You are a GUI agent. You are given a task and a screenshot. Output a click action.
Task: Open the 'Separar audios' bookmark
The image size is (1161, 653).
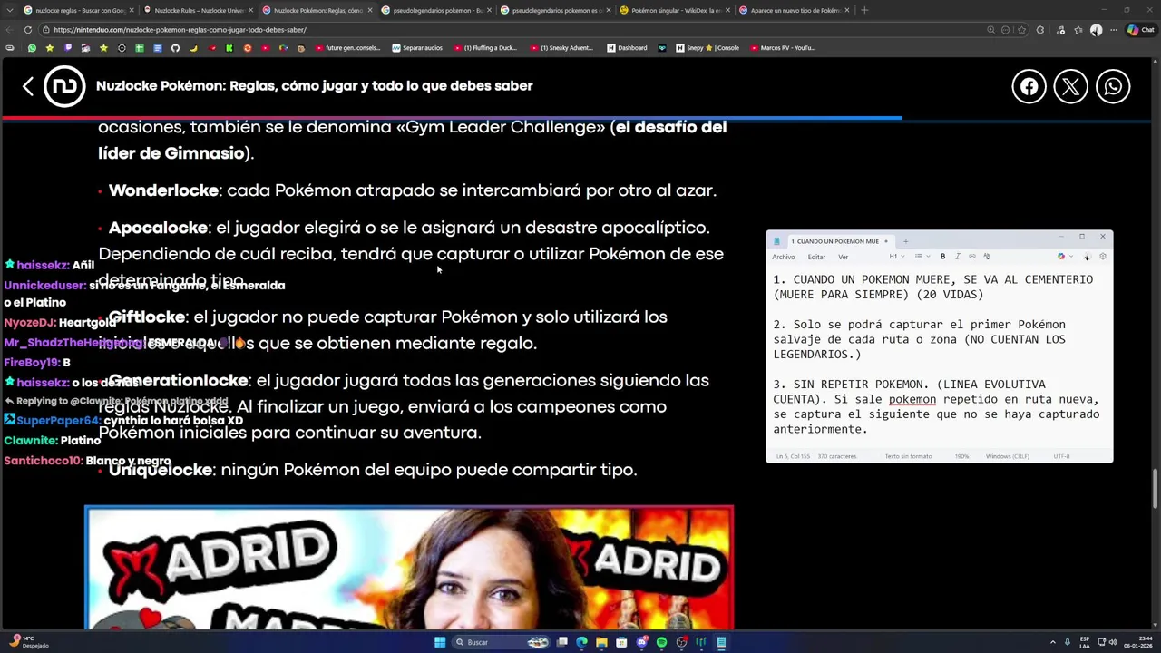[x=417, y=47]
